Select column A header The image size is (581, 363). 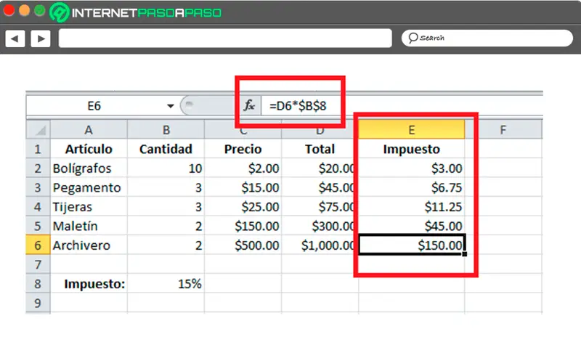89,130
